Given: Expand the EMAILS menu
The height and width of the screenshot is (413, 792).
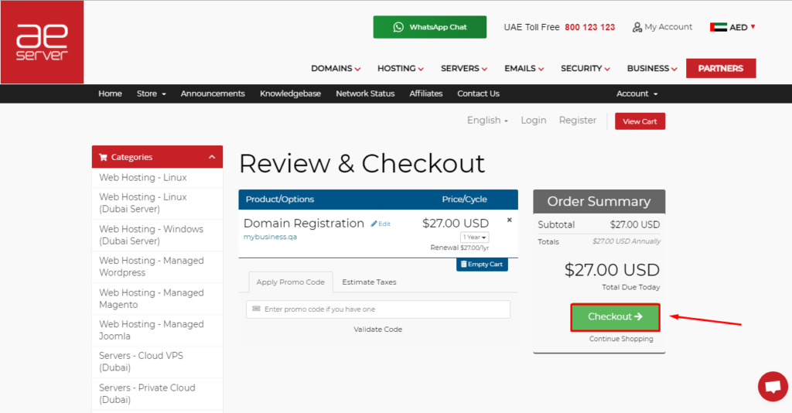Looking at the screenshot, I should click(x=524, y=68).
